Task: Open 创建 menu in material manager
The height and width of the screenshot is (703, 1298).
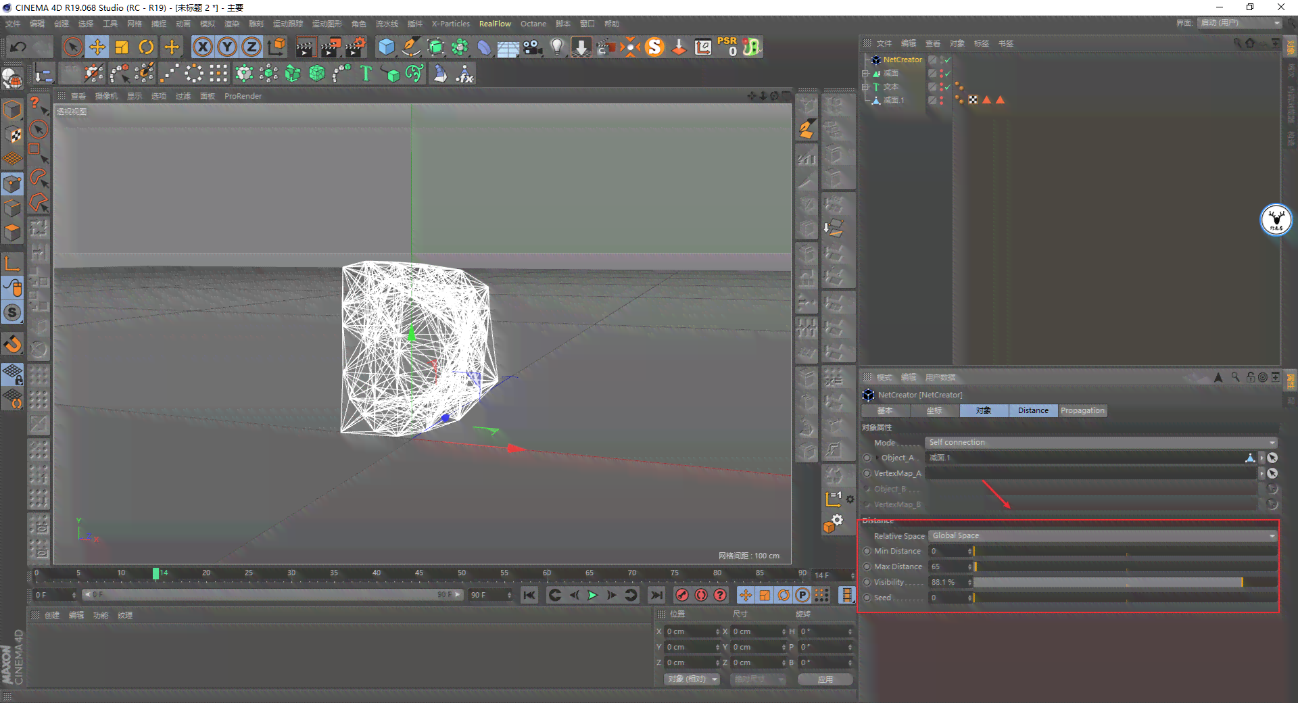Action: coord(52,615)
